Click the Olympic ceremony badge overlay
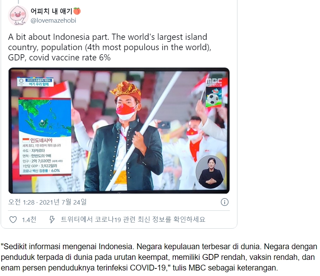320x276 pixels. [35, 82]
